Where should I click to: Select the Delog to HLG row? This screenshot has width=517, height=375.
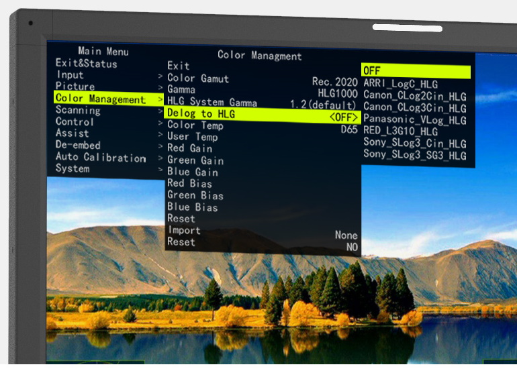(263, 115)
